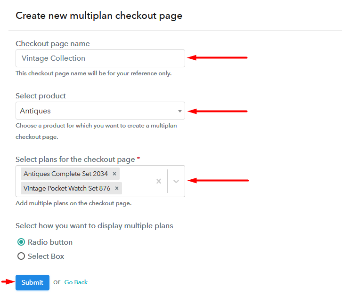Click the Vintage Pocket Watch Set 876 chip label
342x296 pixels.
tap(67, 188)
